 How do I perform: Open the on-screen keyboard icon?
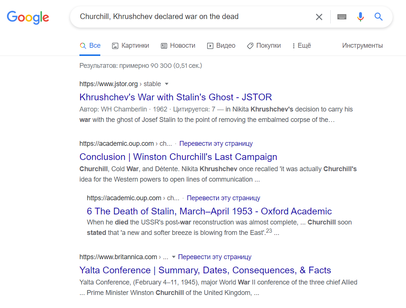342,17
